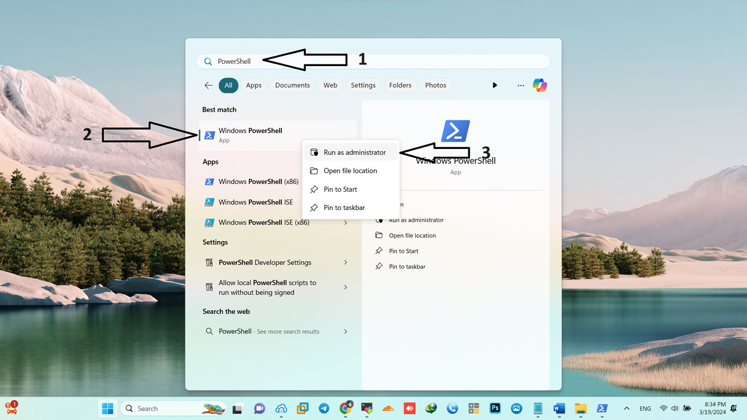
Task: Select the All filter tab
Action: [228, 86]
